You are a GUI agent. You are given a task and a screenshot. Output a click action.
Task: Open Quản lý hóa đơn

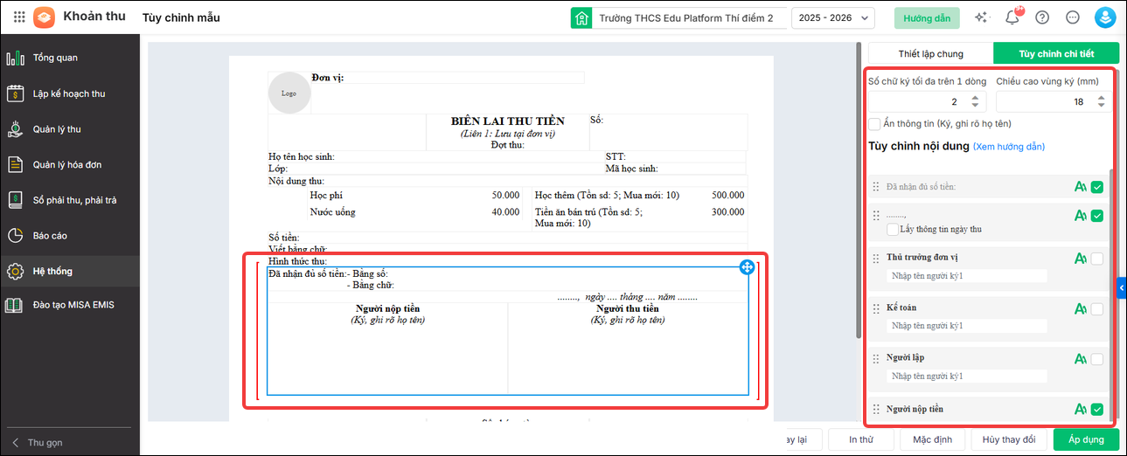[70, 164]
